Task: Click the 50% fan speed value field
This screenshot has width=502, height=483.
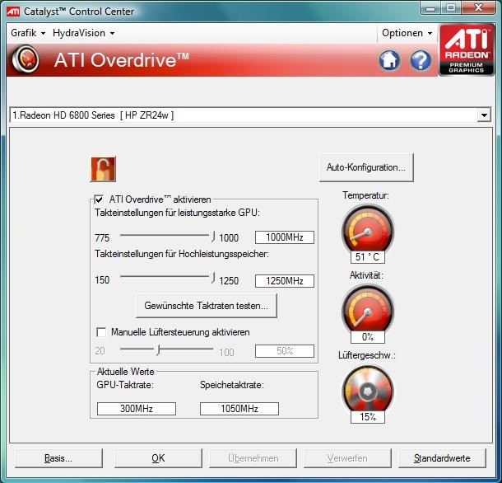Action: [284, 351]
